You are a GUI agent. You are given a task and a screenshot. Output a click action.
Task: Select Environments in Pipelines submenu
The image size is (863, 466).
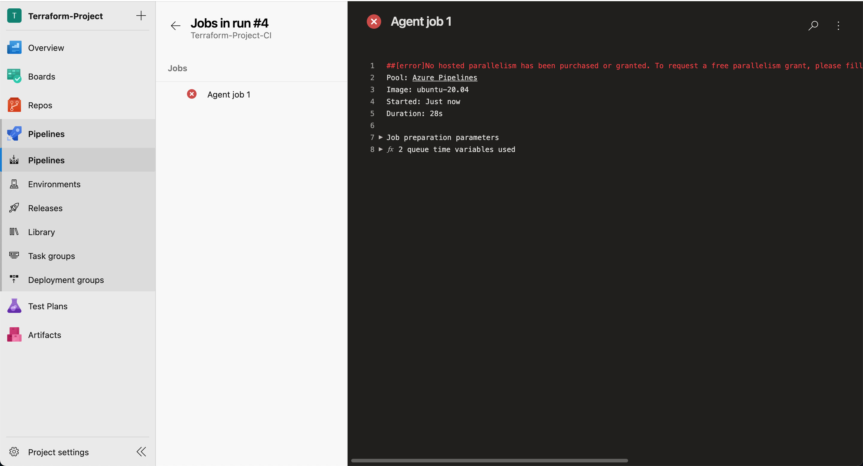pos(54,184)
